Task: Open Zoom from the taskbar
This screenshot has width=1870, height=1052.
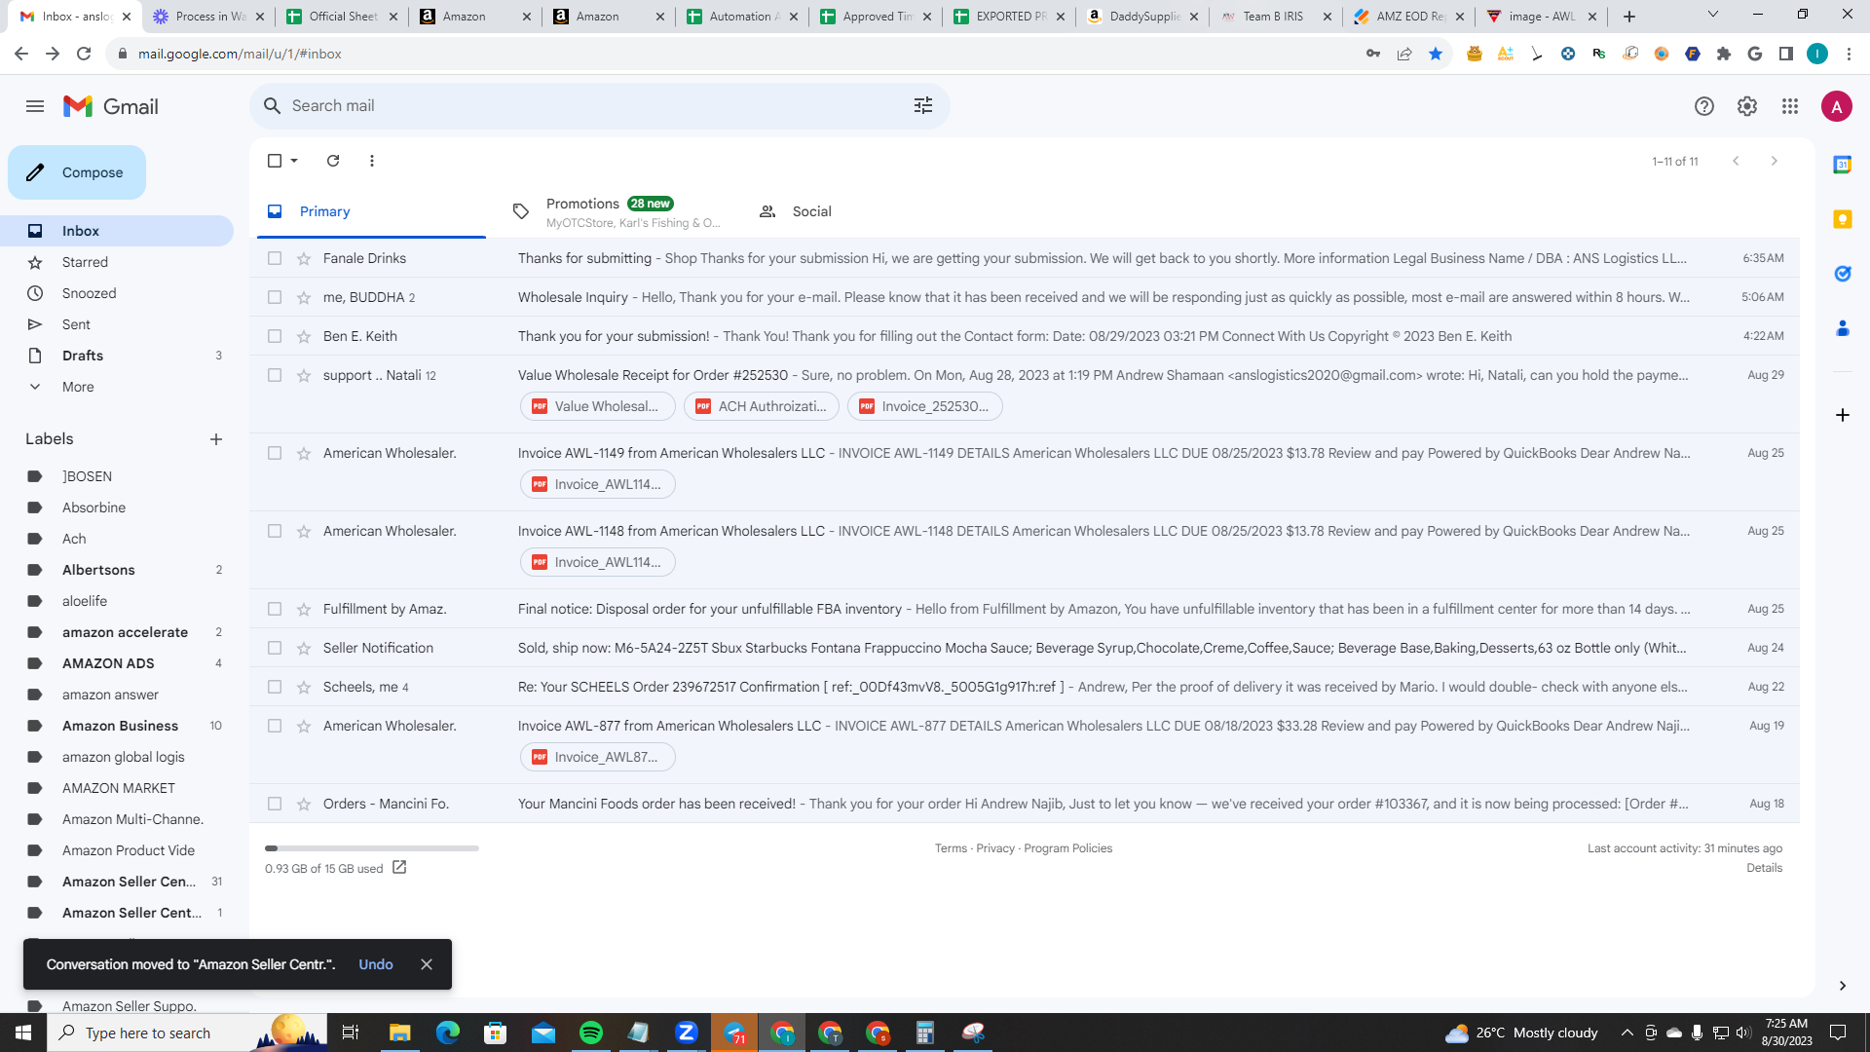Action: tap(687, 1033)
